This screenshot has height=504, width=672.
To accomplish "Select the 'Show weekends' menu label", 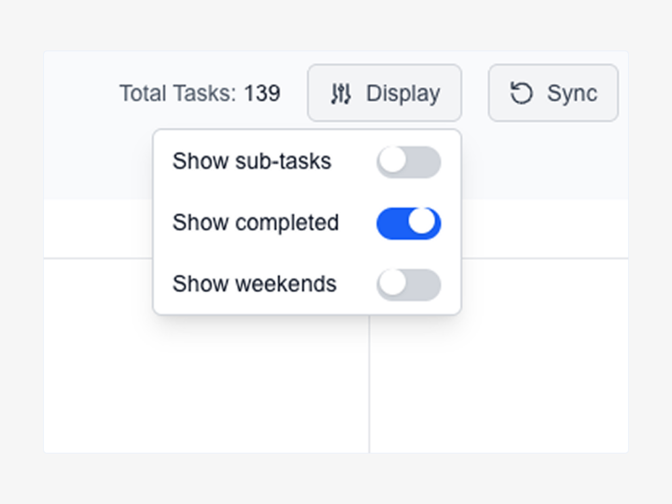I will 254,284.
